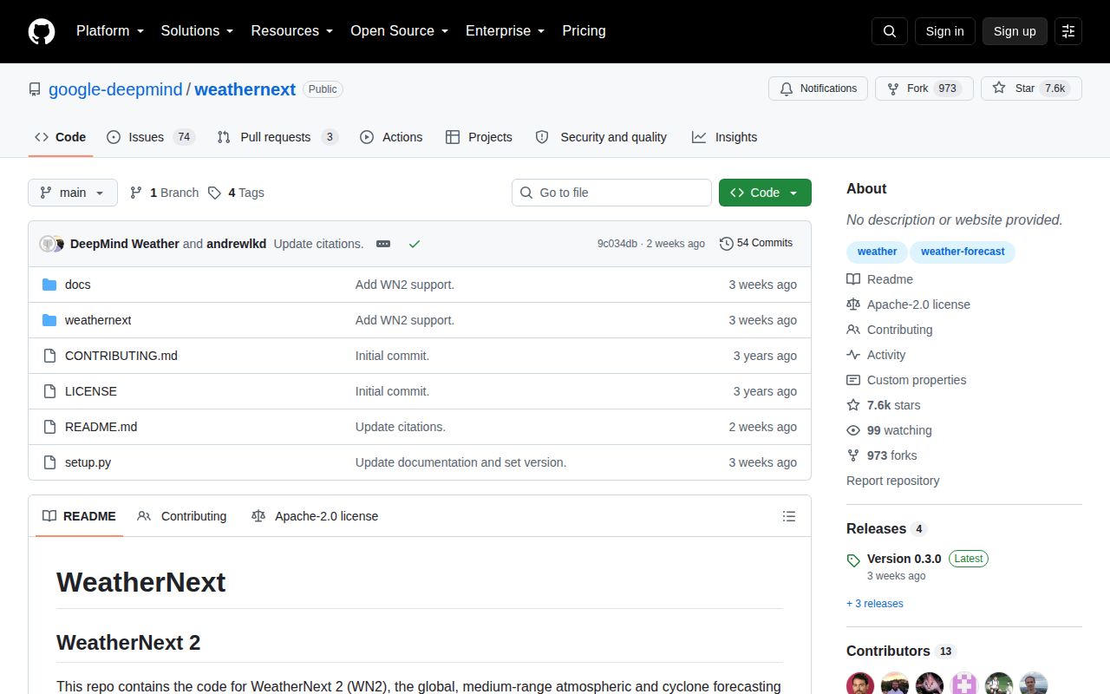Expand the Enterprise menu
The height and width of the screenshot is (694, 1110).
point(506,31)
